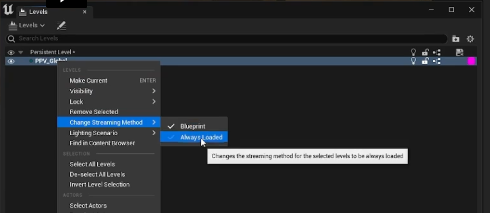Screen dimensions: 490x213
Task: Expand the Visibility submenu arrow
Action: 154,91
